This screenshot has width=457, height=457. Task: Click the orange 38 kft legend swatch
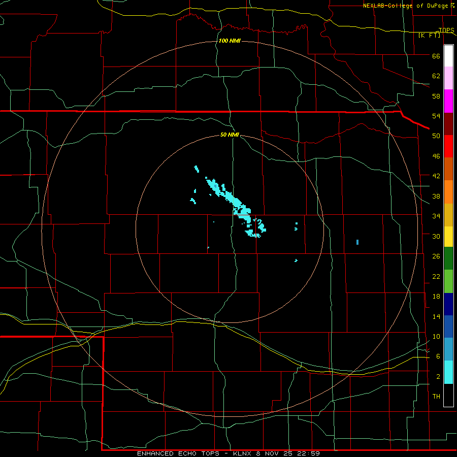click(448, 192)
